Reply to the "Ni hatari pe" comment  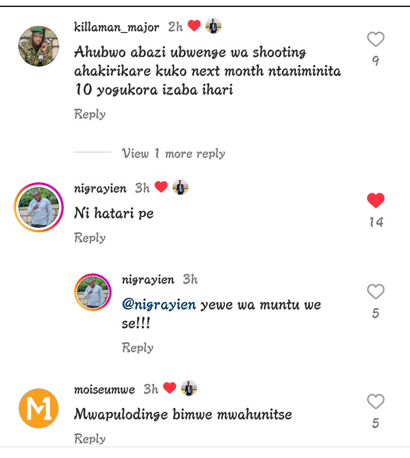[90, 238]
